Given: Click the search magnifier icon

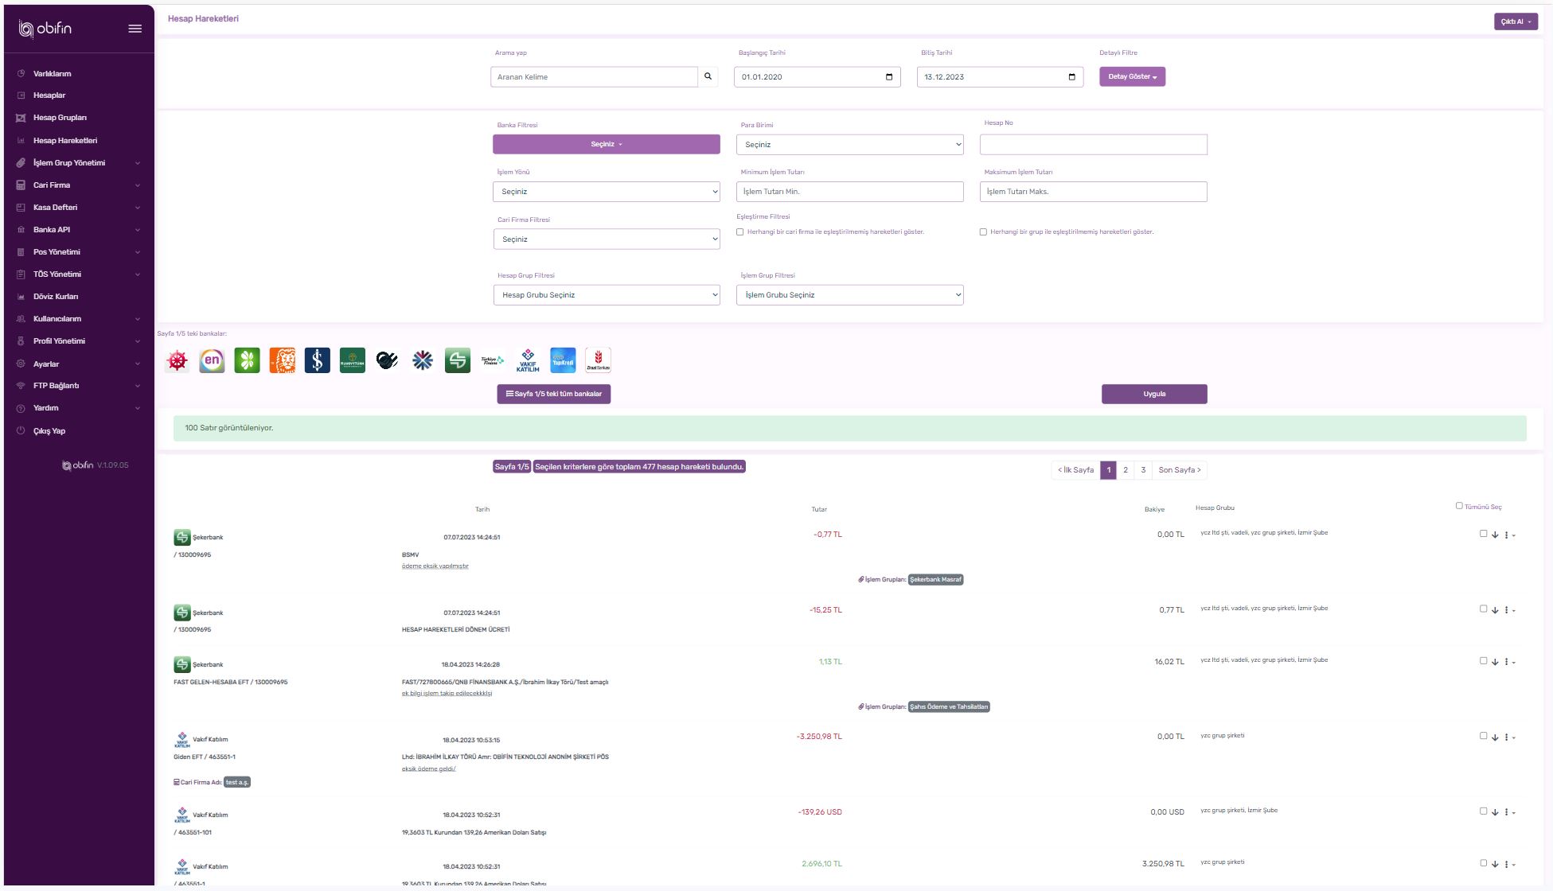Looking at the screenshot, I should 708,77.
